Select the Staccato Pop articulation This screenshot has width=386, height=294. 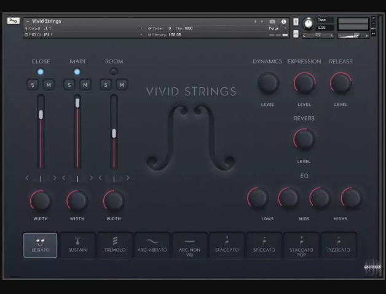(x=301, y=245)
